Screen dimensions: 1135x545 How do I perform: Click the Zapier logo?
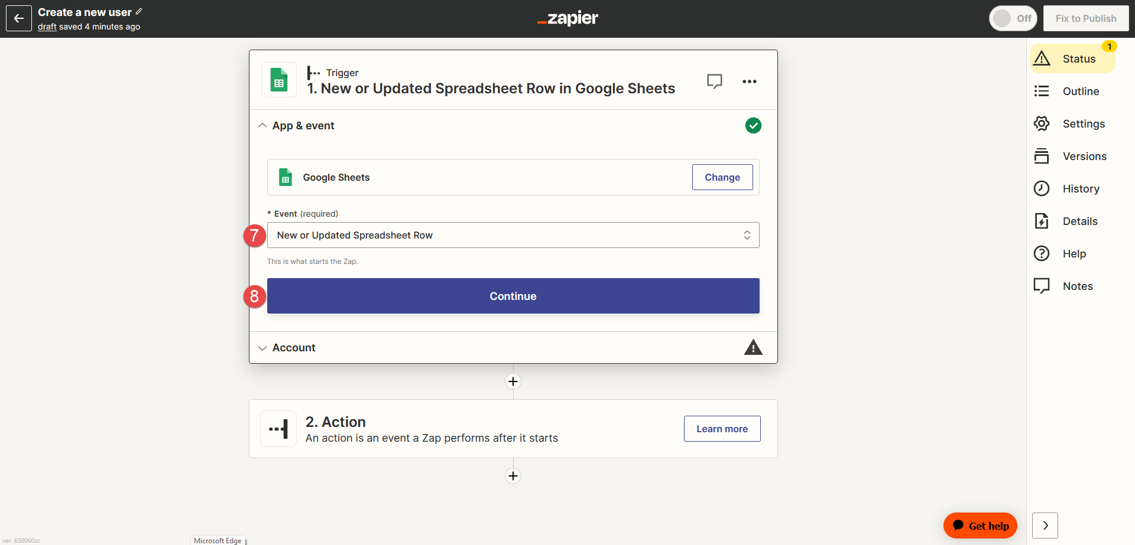click(x=567, y=18)
